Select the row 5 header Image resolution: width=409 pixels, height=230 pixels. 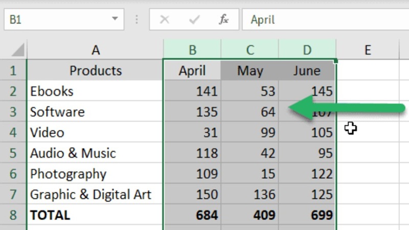[x=13, y=153]
